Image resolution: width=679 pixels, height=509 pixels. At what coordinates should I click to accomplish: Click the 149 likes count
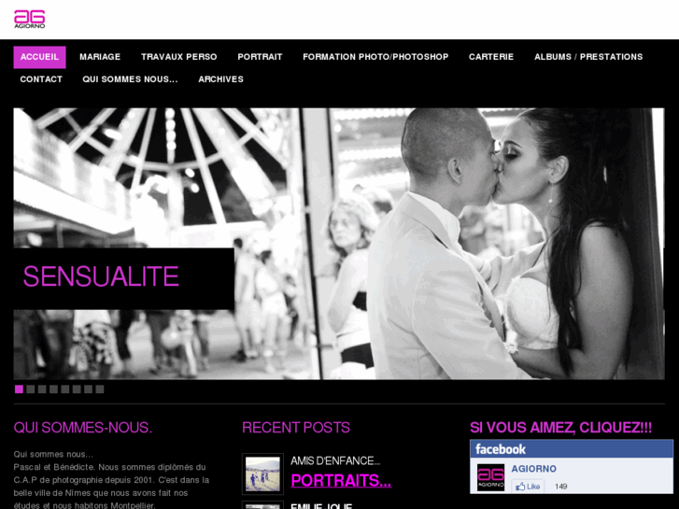point(560,487)
